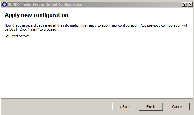Uncheck the Start Server checkbox
This screenshot has height=115, width=194.
point(7,36)
